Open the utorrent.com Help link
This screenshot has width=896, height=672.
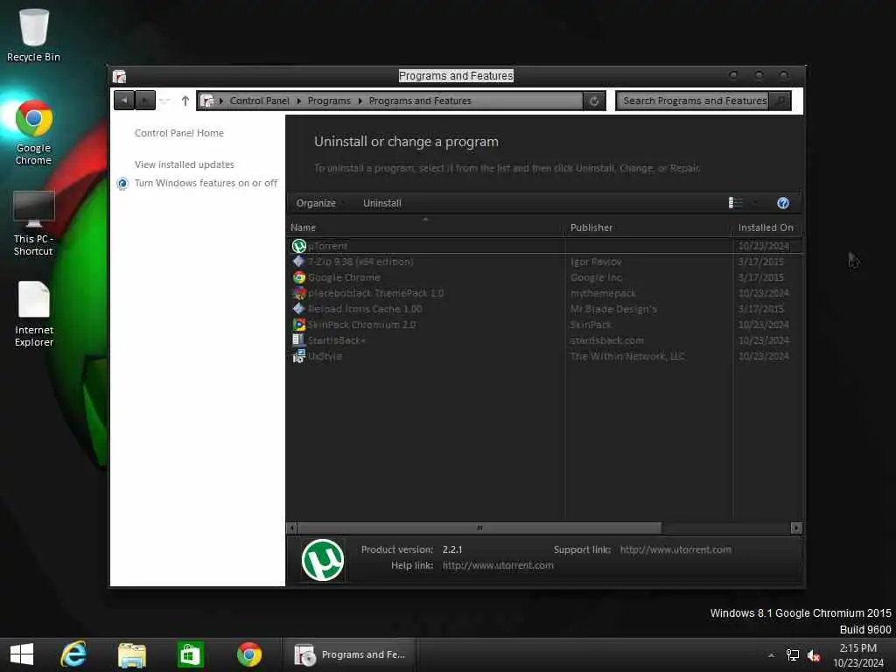(498, 566)
